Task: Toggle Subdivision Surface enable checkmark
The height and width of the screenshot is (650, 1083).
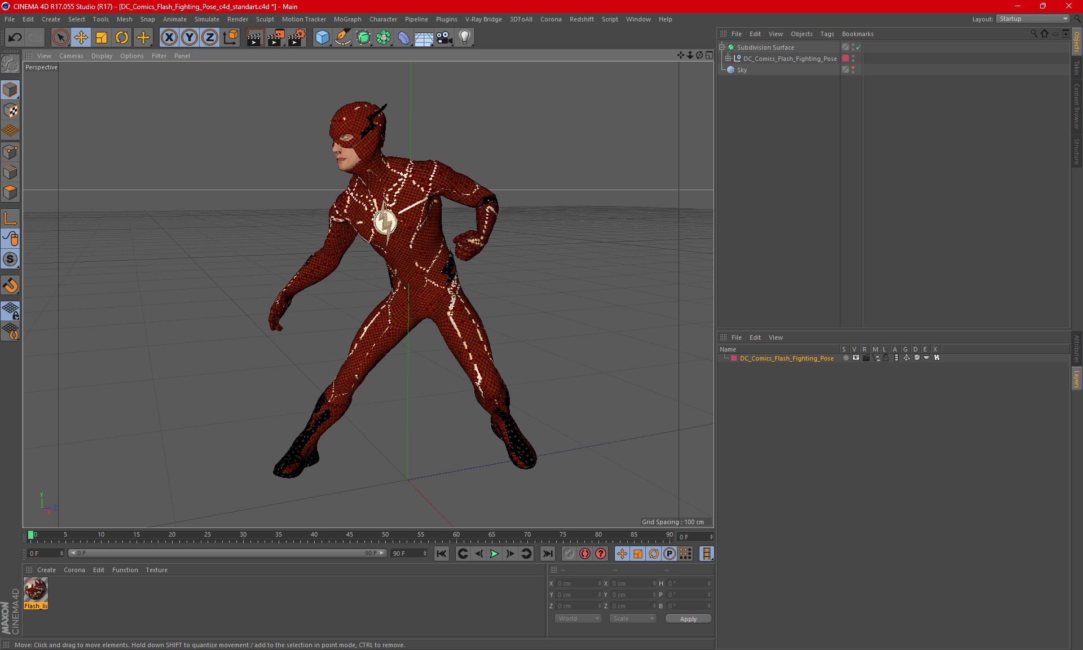Action: 858,47
